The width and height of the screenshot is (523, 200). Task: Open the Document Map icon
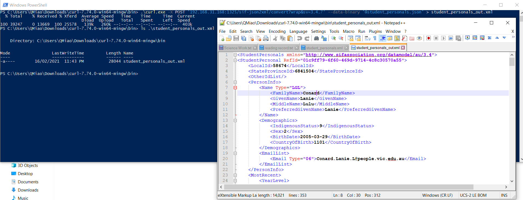397,38
